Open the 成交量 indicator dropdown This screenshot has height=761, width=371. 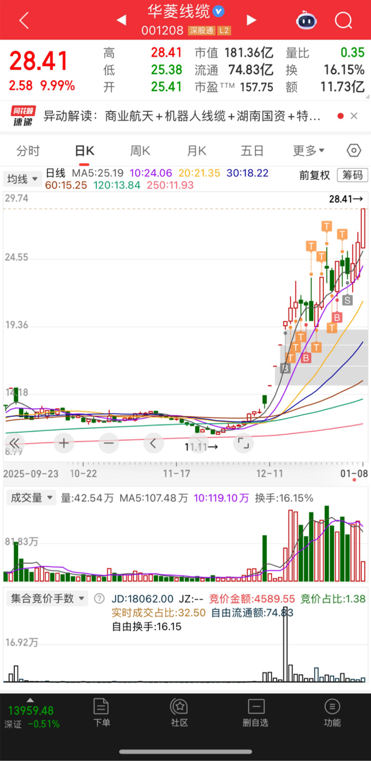[31, 498]
